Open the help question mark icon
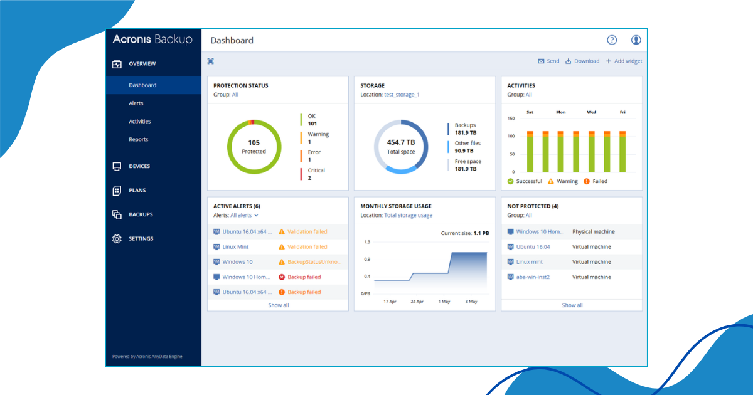The height and width of the screenshot is (395, 753). click(x=611, y=39)
